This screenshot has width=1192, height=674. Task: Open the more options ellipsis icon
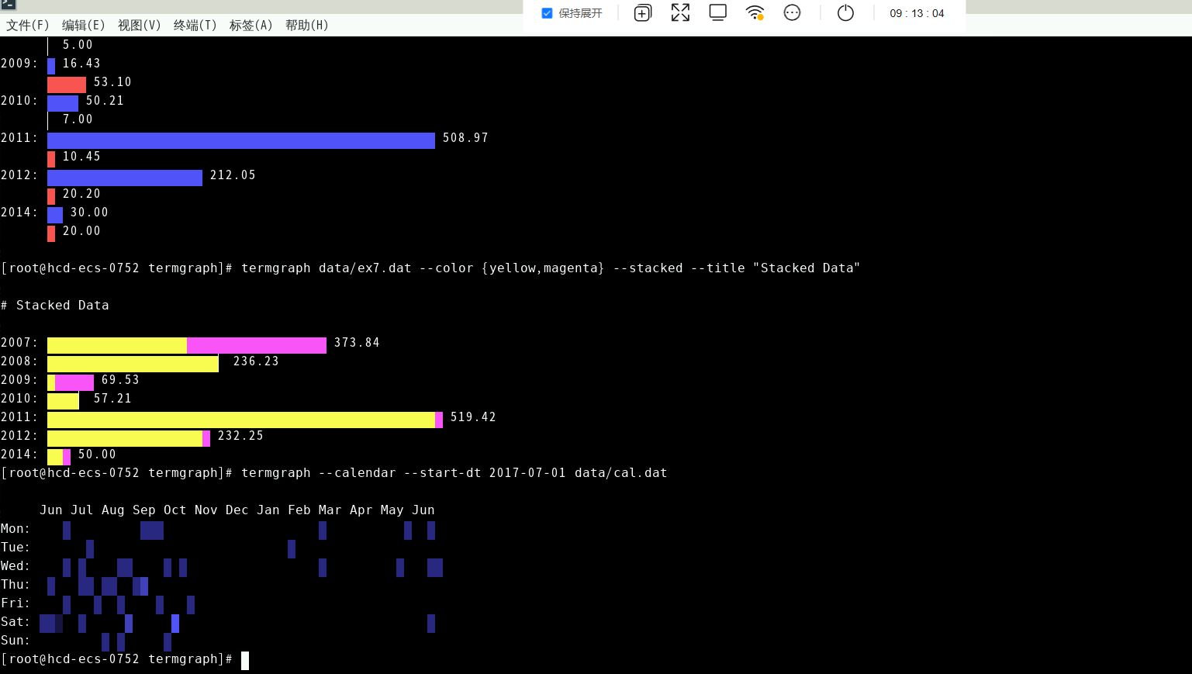[792, 13]
